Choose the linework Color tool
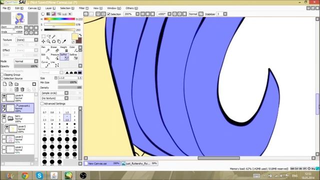Image resolution: width=320 pixels, height=180 pixels. 73,49
